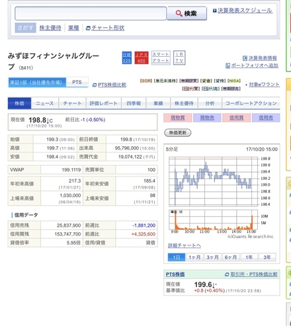Image resolution: width=291 pixels, height=326 pixels.
Task: Click the PTS price 199.6 value
Action: [203, 284]
